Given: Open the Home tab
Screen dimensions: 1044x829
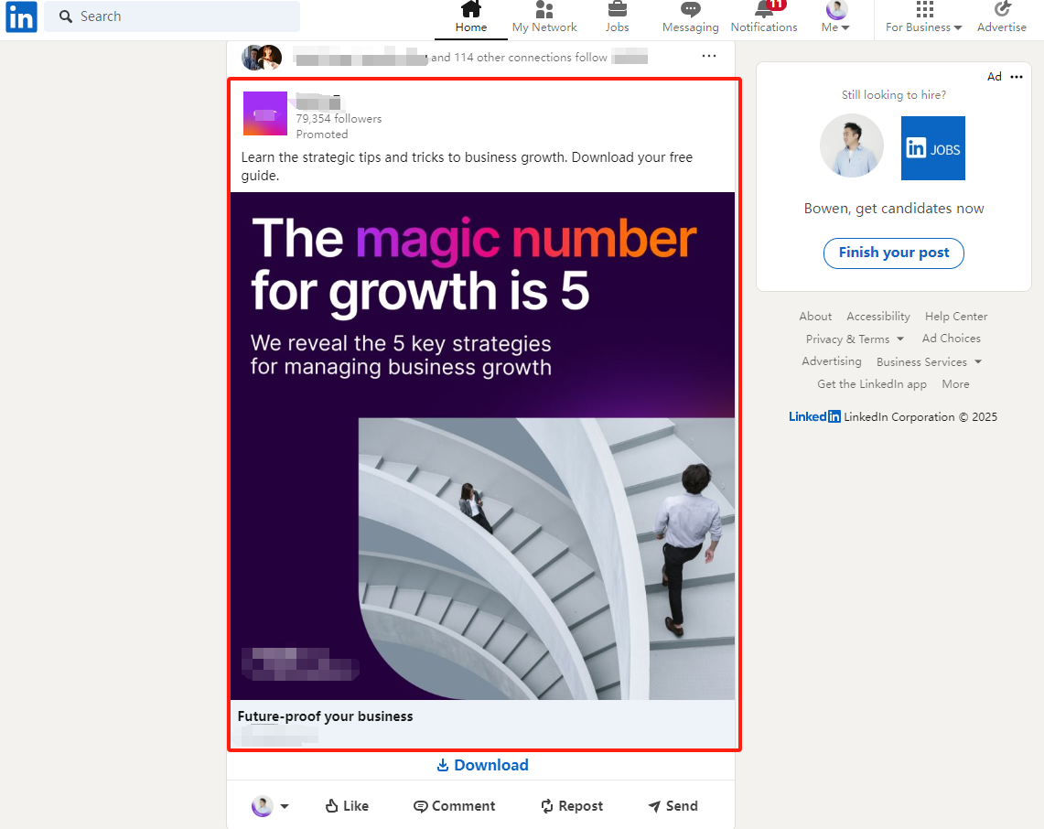Looking at the screenshot, I should coord(470,18).
